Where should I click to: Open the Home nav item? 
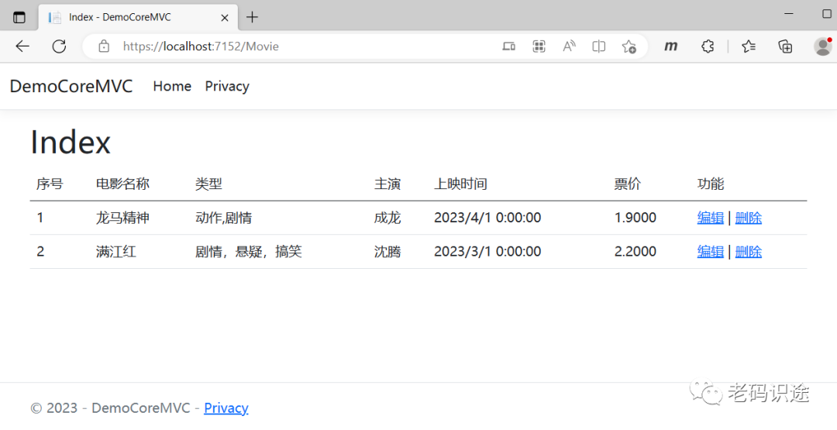tap(172, 86)
